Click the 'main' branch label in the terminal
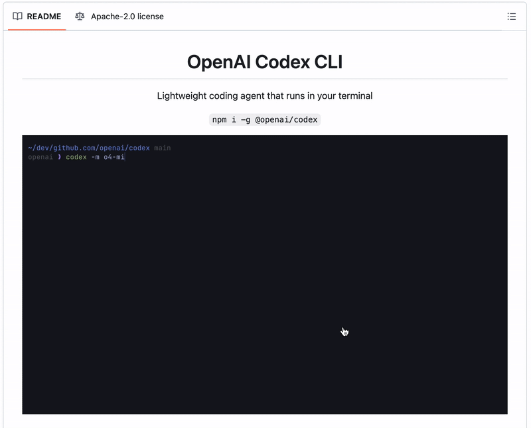This screenshot has height=428, width=531. (163, 148)
